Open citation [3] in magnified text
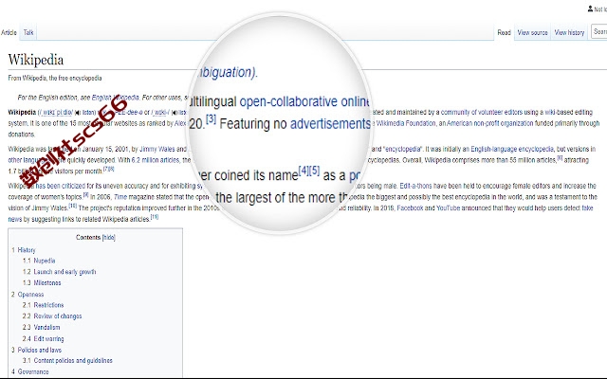The height and width of the screenshot is (379, 607). click(211, 118)
